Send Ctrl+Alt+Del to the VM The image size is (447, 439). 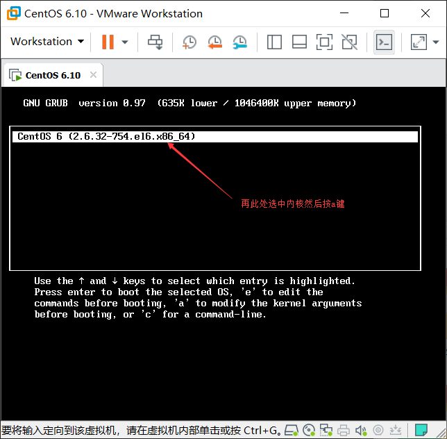(155, 42)
